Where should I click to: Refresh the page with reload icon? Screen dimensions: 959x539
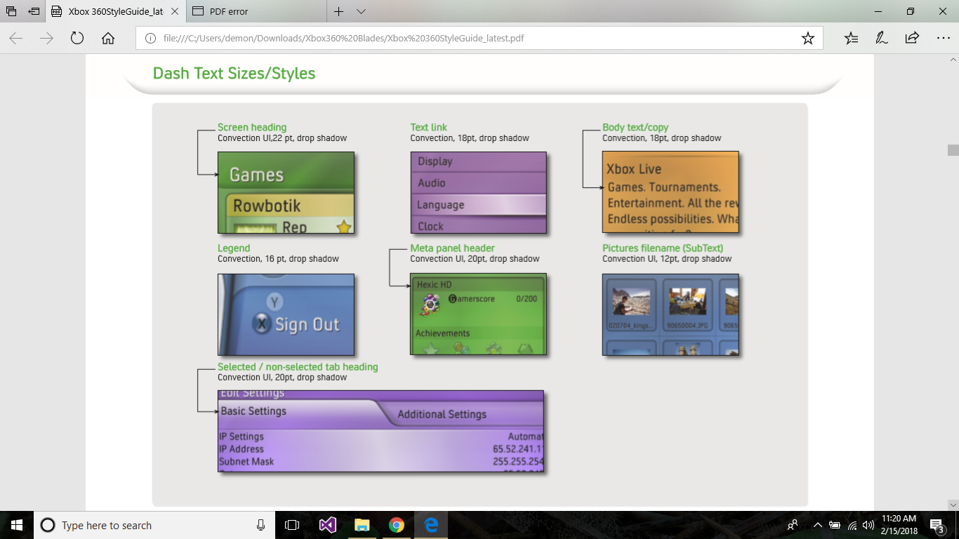pyautogui.click(x=77, y=39)
